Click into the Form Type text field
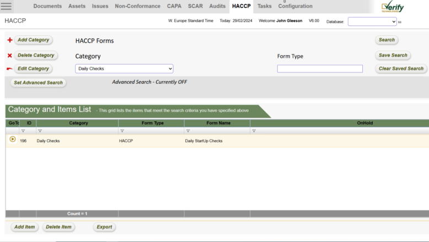This screenshot has height=242, width=429. point(320,69)
